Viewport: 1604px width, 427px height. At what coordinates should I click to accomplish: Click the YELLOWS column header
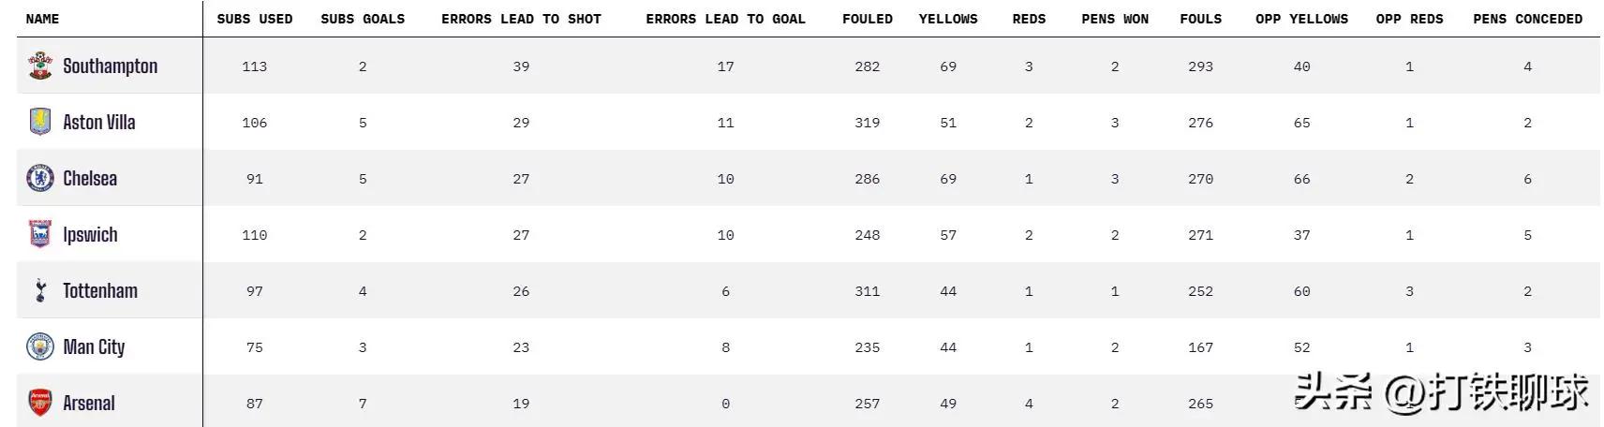coord(948,19)
